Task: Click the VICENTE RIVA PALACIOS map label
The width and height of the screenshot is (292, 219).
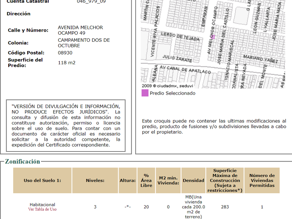Action: [x=155, y=31]
